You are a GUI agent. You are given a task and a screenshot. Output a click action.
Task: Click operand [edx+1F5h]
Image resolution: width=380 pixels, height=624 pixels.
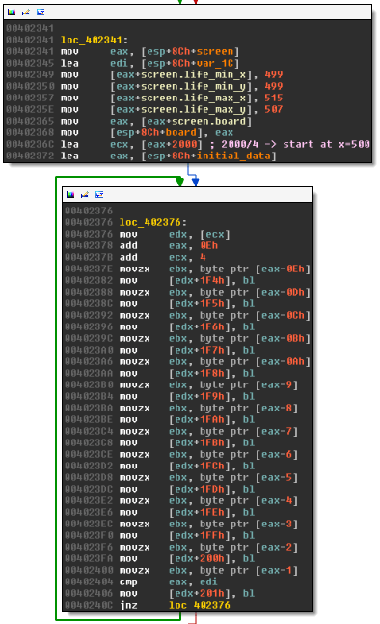(199, 303)
